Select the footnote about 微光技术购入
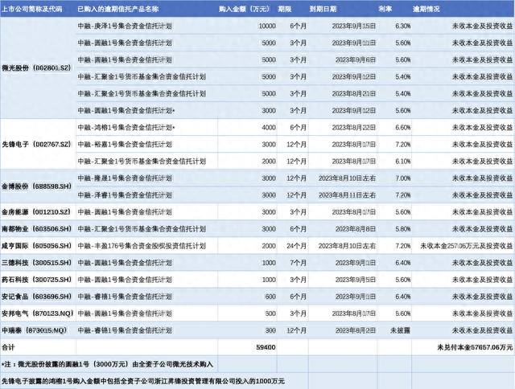Viewport: 515px width, 389px height. pos(107,364)
